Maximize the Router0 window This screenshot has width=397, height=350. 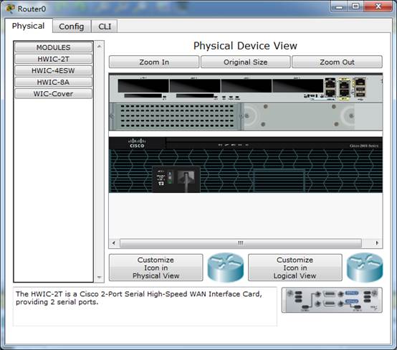(x=355, y=6)
